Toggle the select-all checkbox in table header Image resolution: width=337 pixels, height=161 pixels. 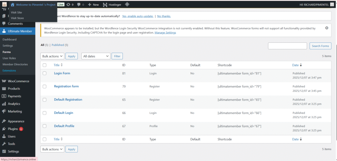click(x=44, y=65)
